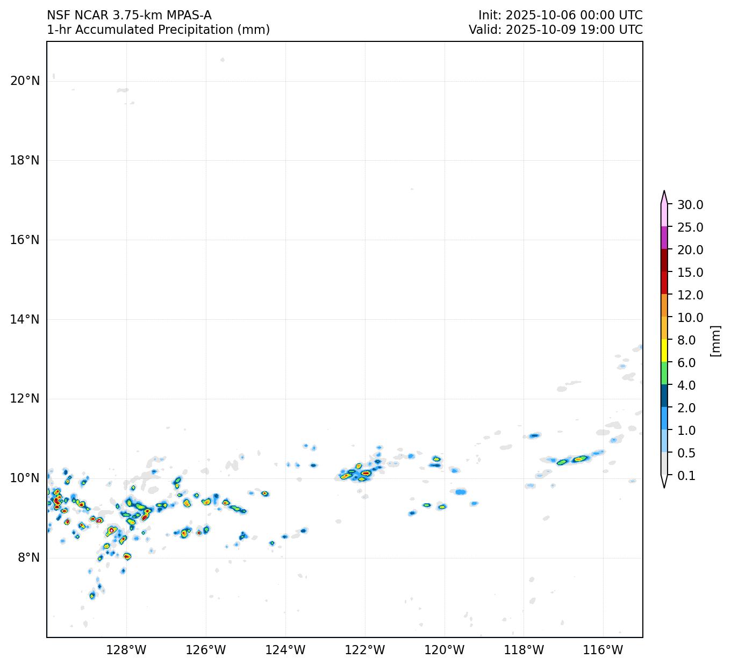Image resolution: width=731 pixels, height=666 pixels.
Task: Click the [mm] colorbar units label
Action: (715, 341)
